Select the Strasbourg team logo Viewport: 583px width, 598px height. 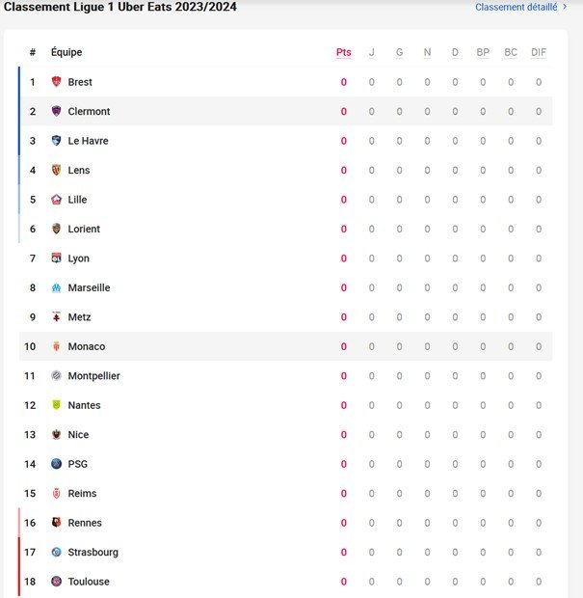point(57,552)
